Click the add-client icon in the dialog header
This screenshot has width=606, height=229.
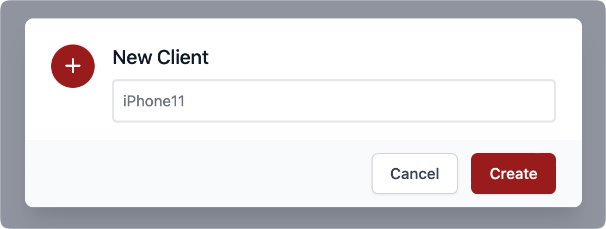coord(73,66)
